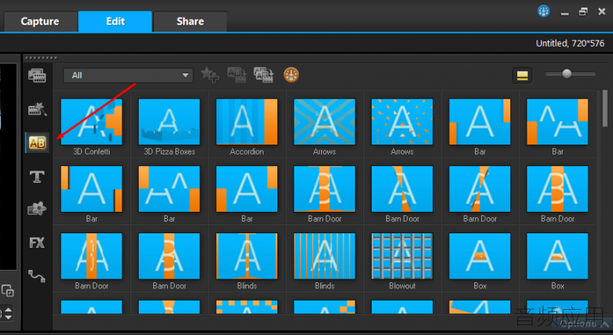The height and width of the screenshot is (335, 613).
Task: Select the Transition AB library icon
Action: (x=37, y=142)
